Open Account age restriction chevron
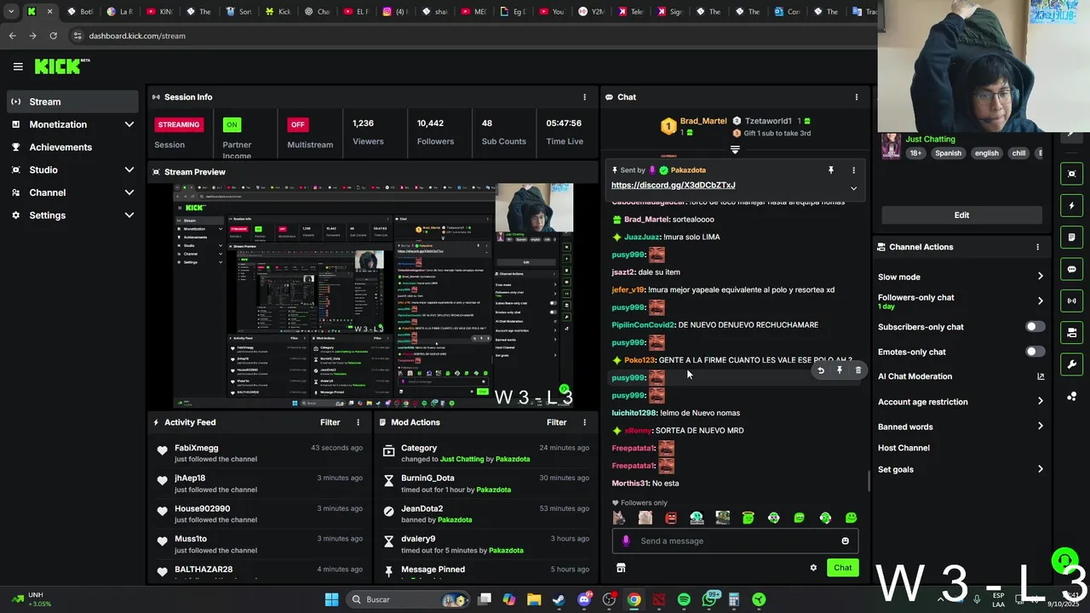This screenshot has height=613, width=1090. click(1040, 402)
